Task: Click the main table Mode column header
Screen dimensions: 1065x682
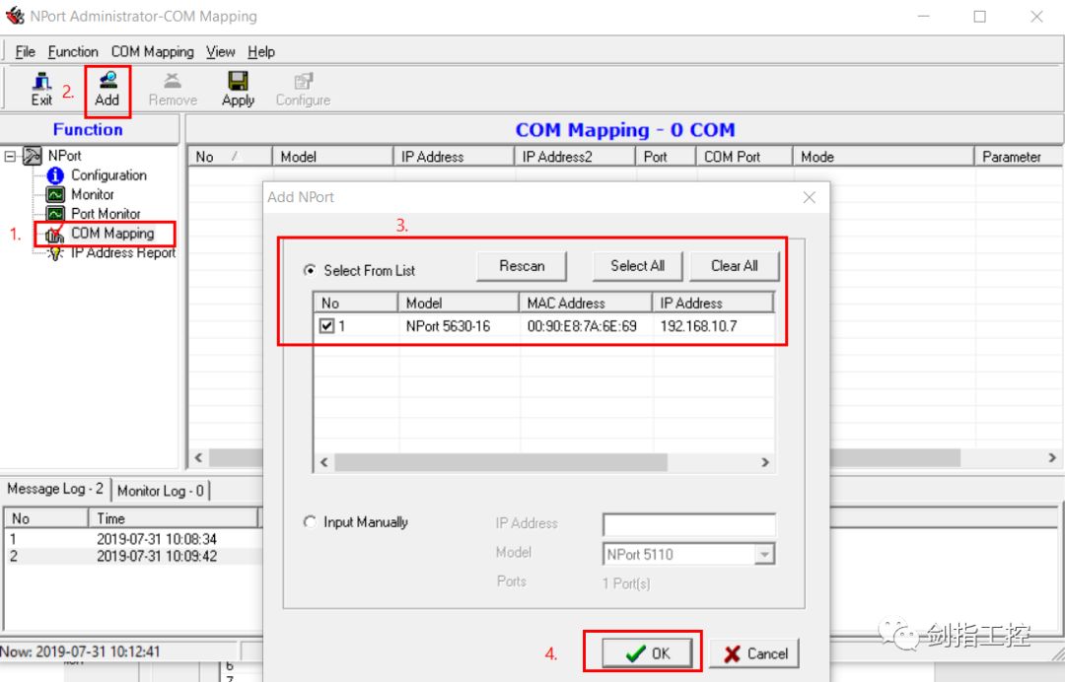Action: [x=883, y=157]
